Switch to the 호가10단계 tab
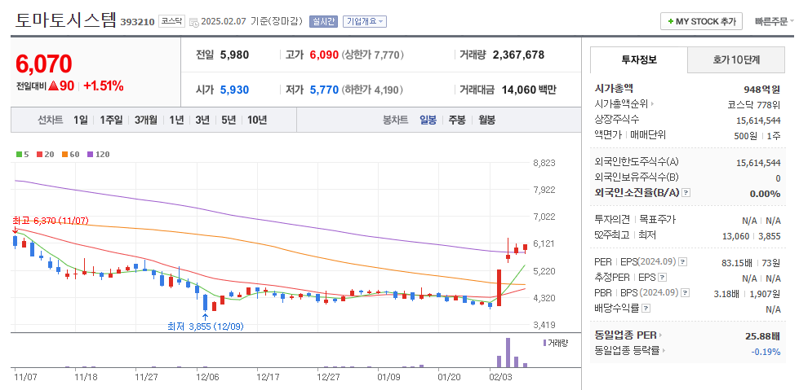 point(736,59)
